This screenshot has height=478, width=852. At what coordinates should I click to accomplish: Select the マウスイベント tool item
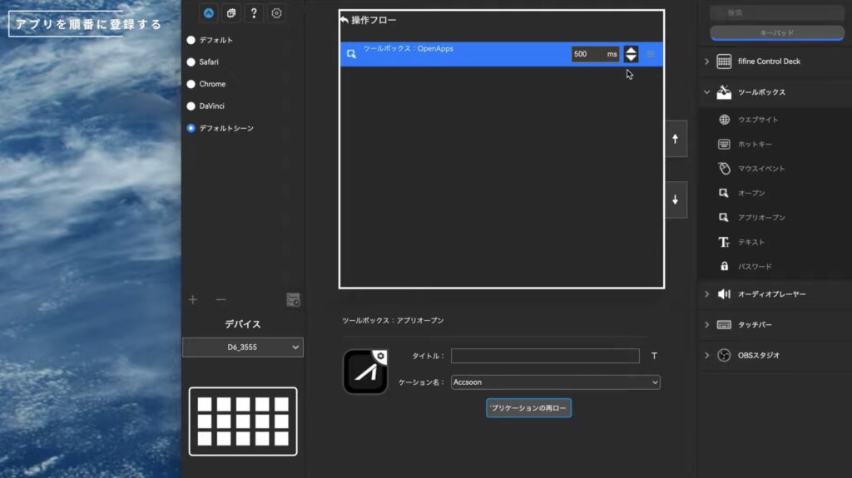(x=760, y=169)
